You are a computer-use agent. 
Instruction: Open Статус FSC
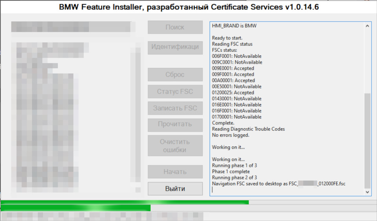coord(175,91)
